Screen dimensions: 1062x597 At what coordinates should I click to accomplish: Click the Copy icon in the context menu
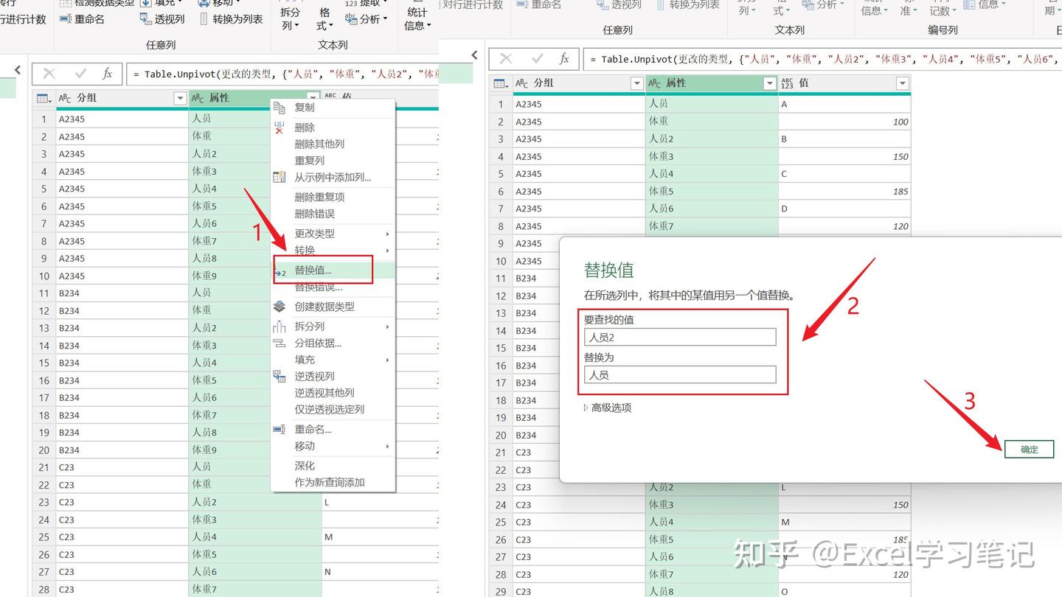[x=280, y=108]
